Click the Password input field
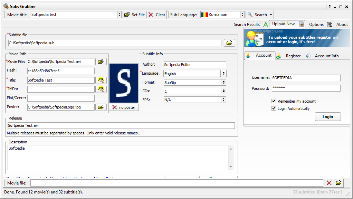The width and height of the screenshot is (353, 199). point(306,88)
